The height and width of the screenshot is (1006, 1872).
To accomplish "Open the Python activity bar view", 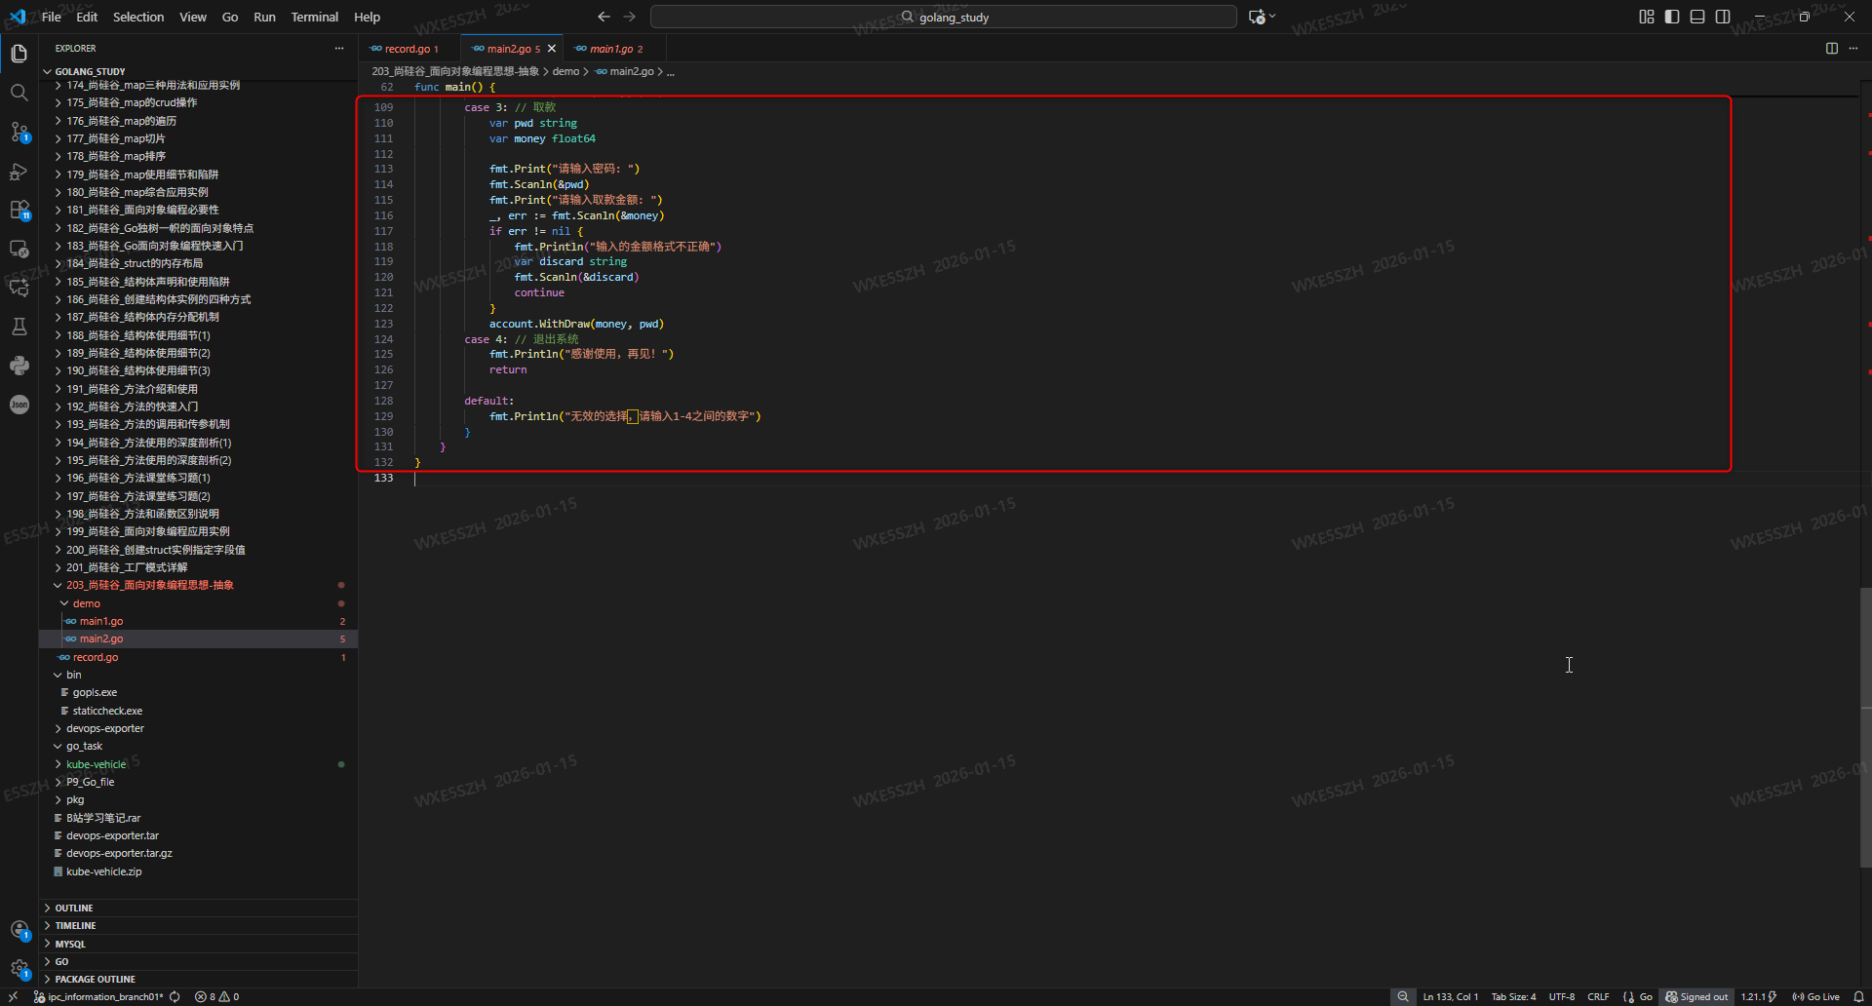I will 19,366.
